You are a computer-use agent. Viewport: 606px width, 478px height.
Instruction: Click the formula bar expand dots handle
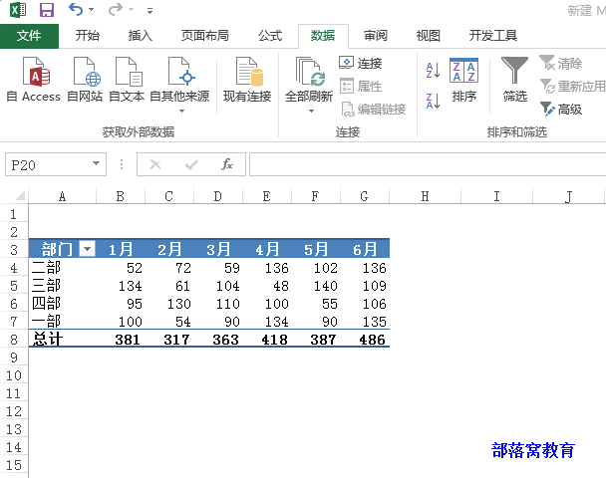click(122, 164)
